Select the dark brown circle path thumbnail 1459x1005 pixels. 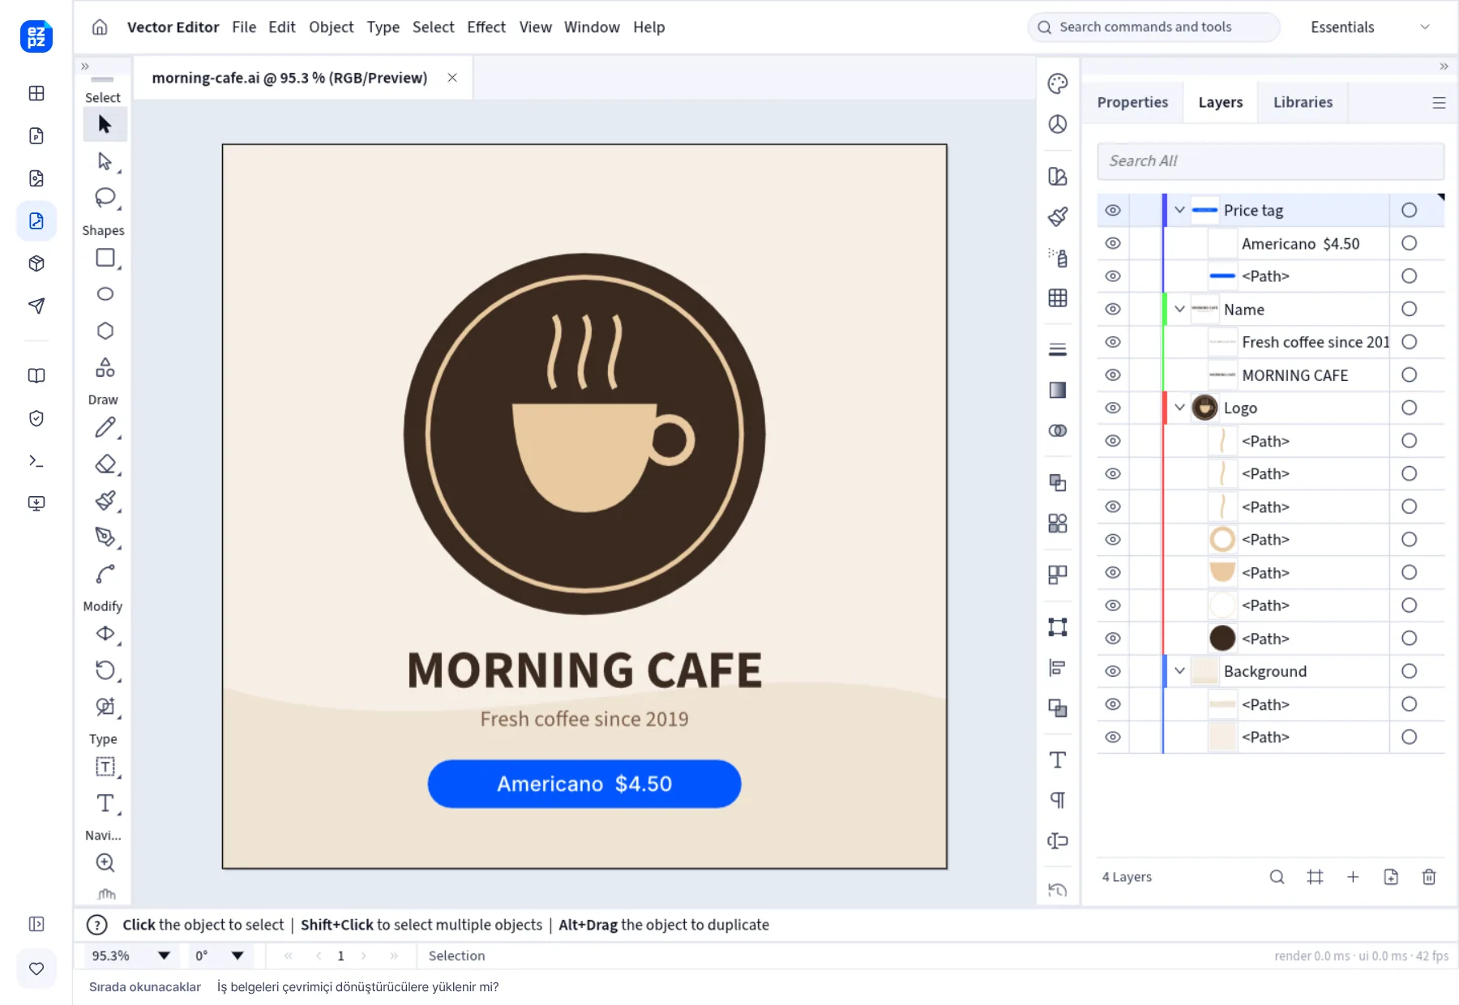1222,638
